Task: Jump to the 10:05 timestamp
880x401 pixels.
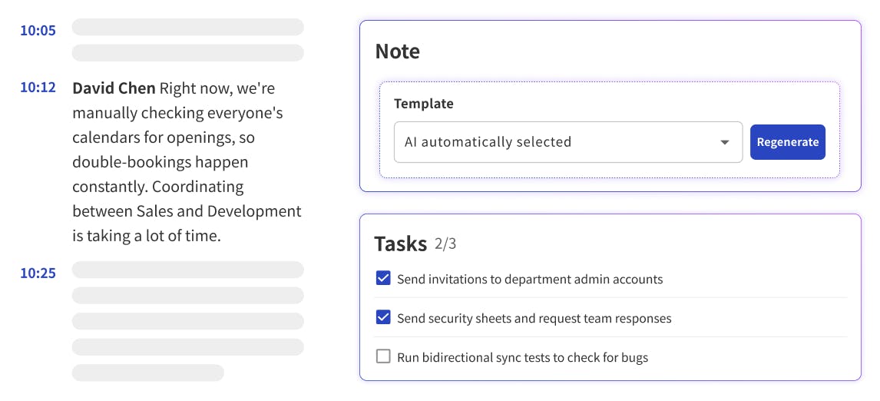Action: tap(38, 31)
